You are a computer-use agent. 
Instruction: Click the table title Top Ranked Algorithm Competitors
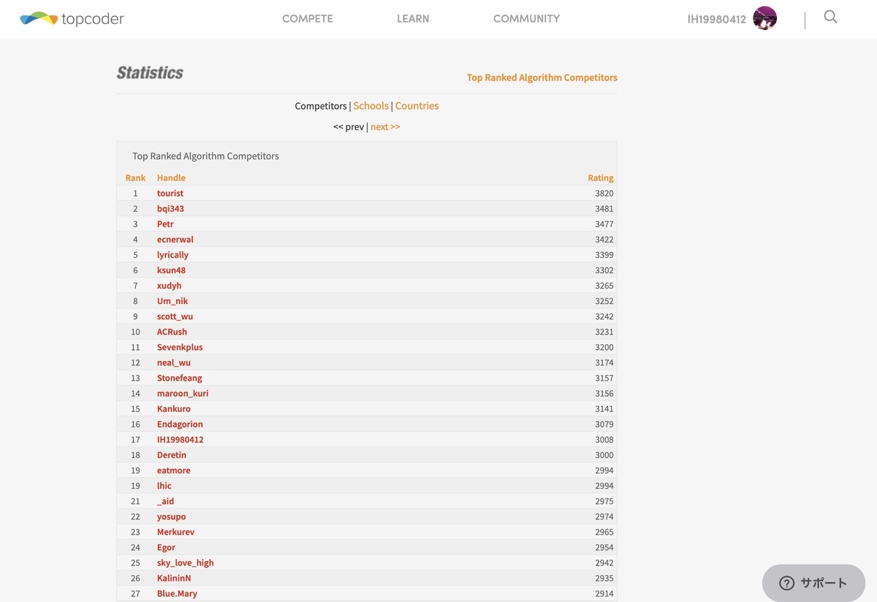click(x=205, y=156)
